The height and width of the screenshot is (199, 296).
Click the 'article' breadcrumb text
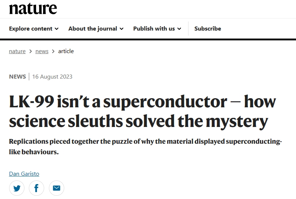[x=66, y=51]
